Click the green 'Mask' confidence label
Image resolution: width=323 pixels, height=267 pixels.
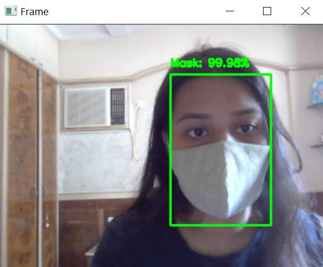pos(210,63)
